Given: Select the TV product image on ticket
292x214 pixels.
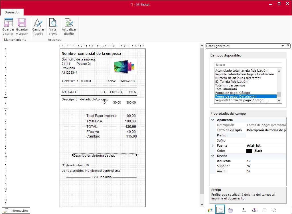Looking at the screenshot, I should coord(124,67).
